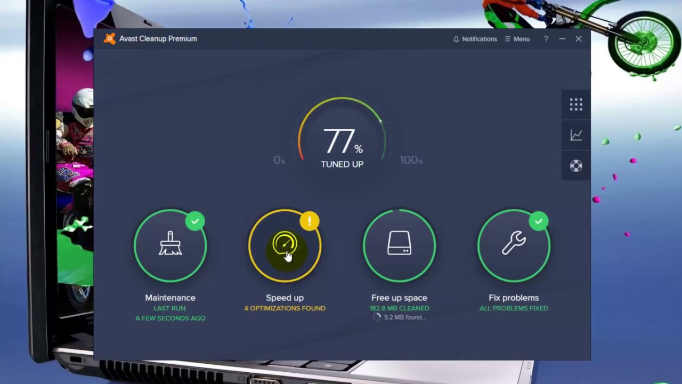682x384 pixels.
Task: Click 'ALL PROBLEMS FIXED' text
Action: coord(514,308)
